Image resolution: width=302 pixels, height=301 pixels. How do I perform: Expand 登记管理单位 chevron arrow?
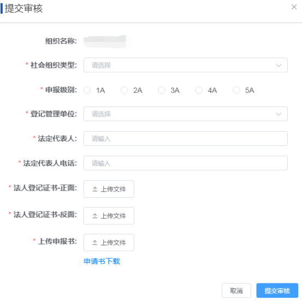click(279, 114)
